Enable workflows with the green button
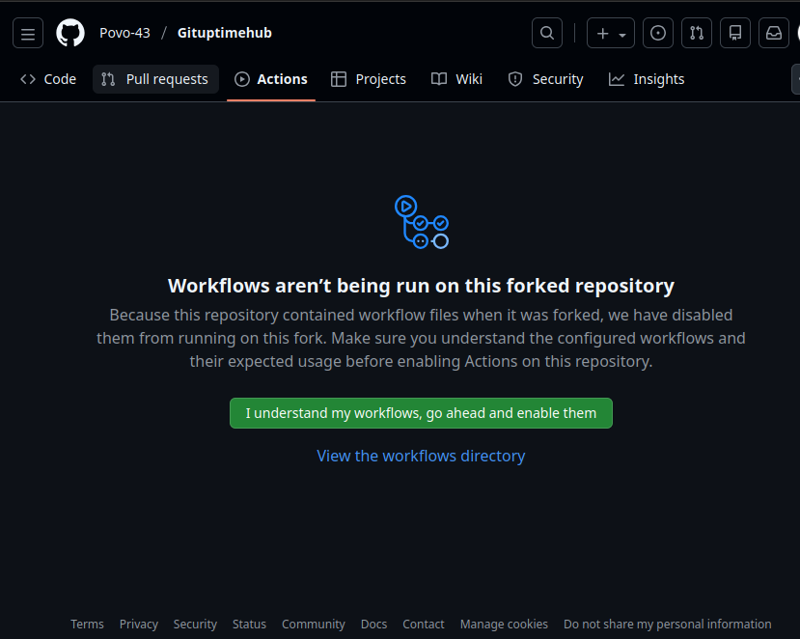Viewport: 800px width, 639px height. tap(421, 413)
